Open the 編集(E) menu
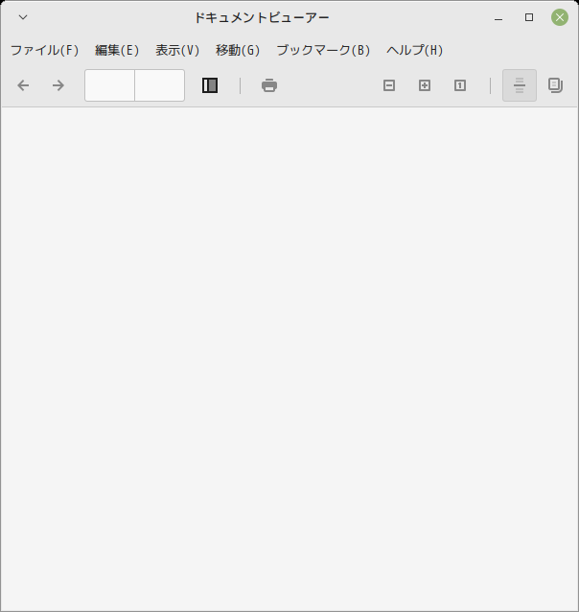Image resolution: width=579 pixels, height=612 pixels. (x=117, y=50)
